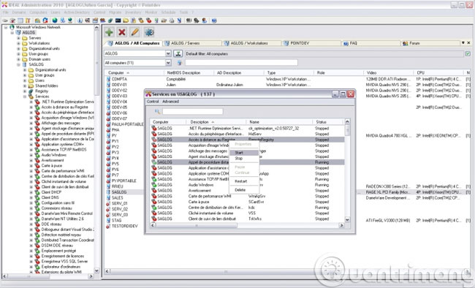Toggle the default filter checkbox at right
This screenshot has width=475, height=288.
[468, 53]
